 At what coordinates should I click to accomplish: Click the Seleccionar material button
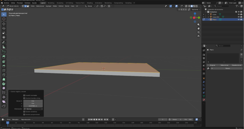[224, 65]
